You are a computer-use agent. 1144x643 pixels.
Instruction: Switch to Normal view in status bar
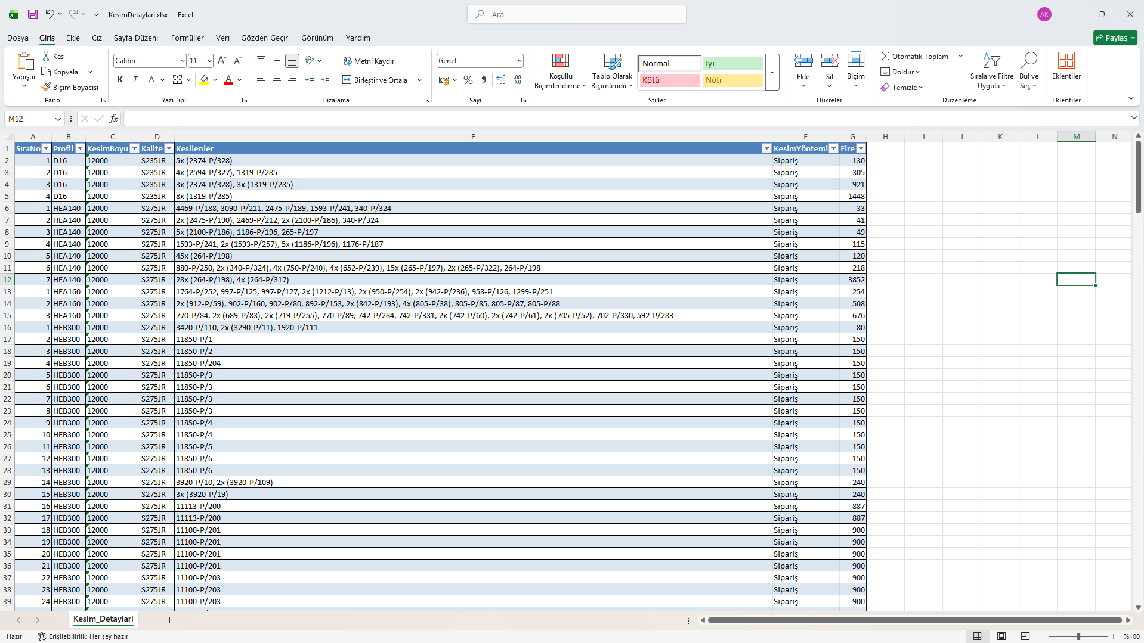coord(977,636)
